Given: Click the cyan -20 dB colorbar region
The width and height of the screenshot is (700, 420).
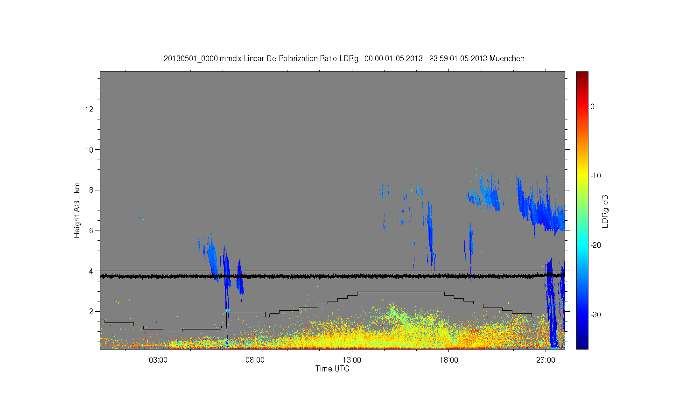Looking at the screenshot, I should [582, 245].
